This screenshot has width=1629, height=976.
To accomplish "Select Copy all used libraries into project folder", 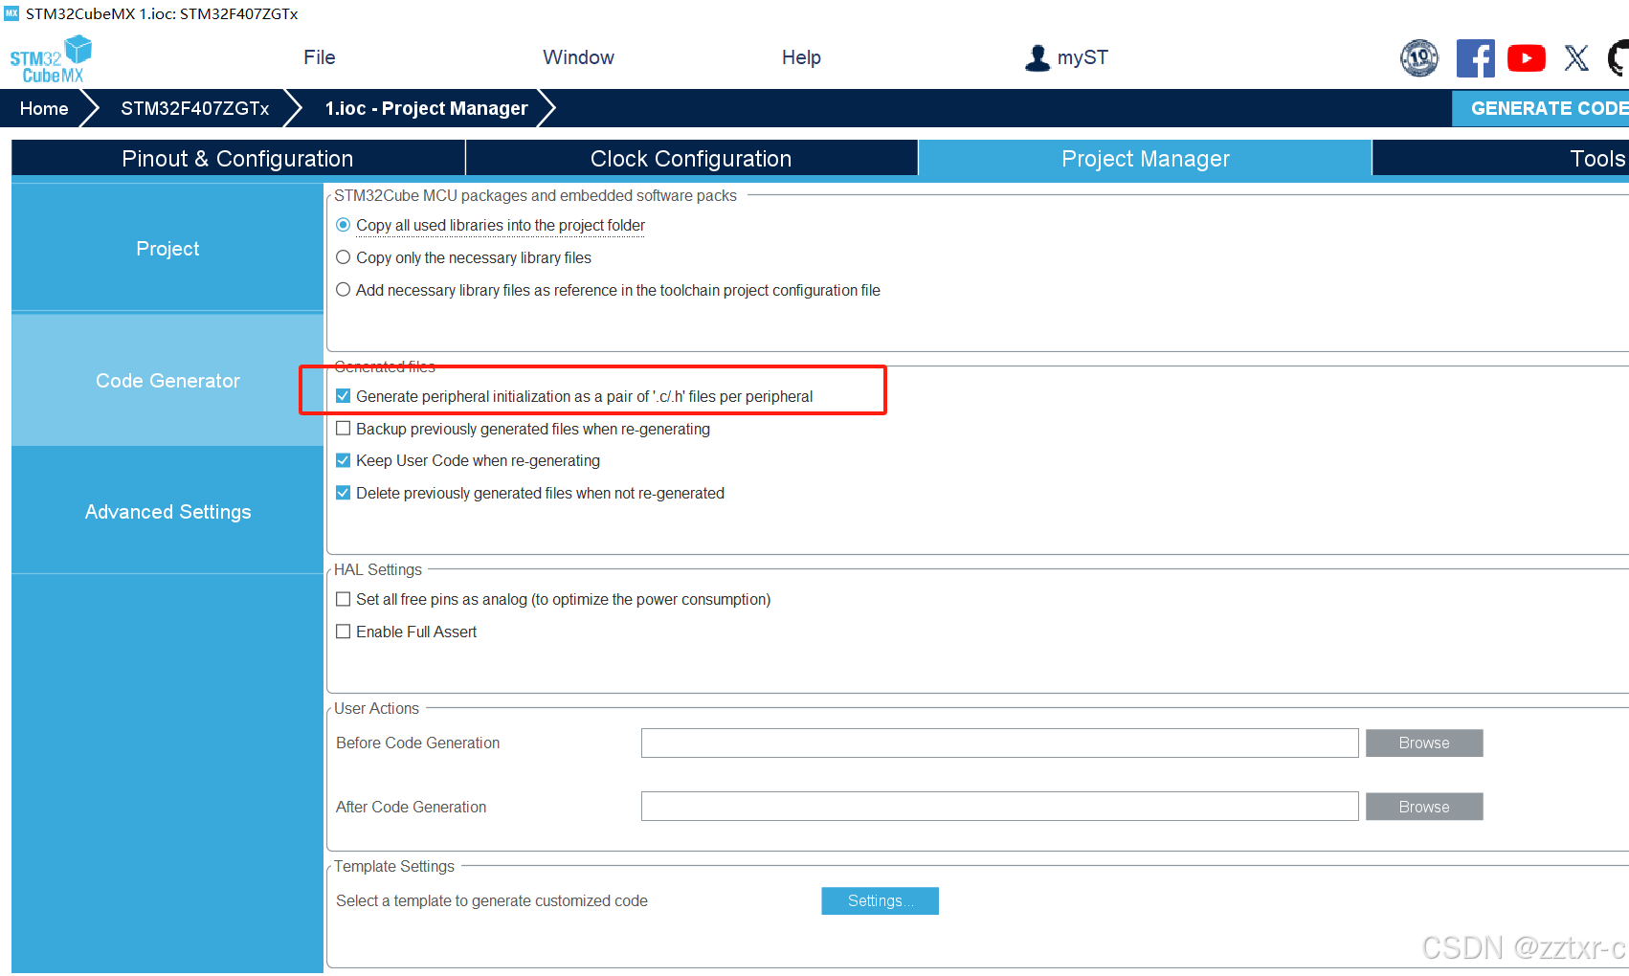I will click(x=343, y=225).
